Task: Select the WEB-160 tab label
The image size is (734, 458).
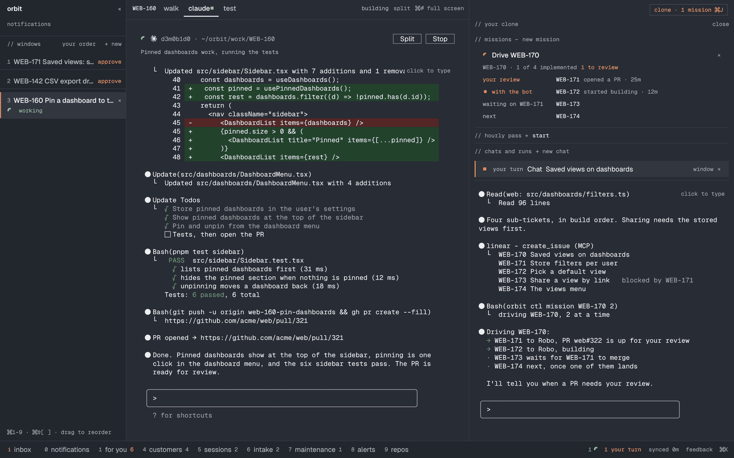Action: (144, 8)
